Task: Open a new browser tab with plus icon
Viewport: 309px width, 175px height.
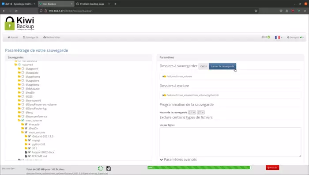Action: 115,4
